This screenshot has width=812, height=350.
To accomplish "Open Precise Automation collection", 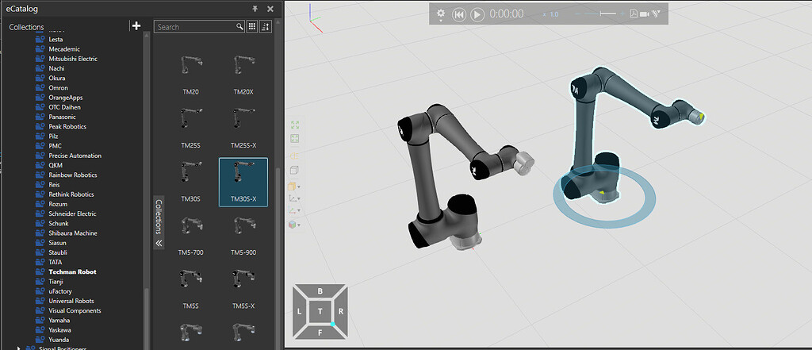I will (75, 156).
